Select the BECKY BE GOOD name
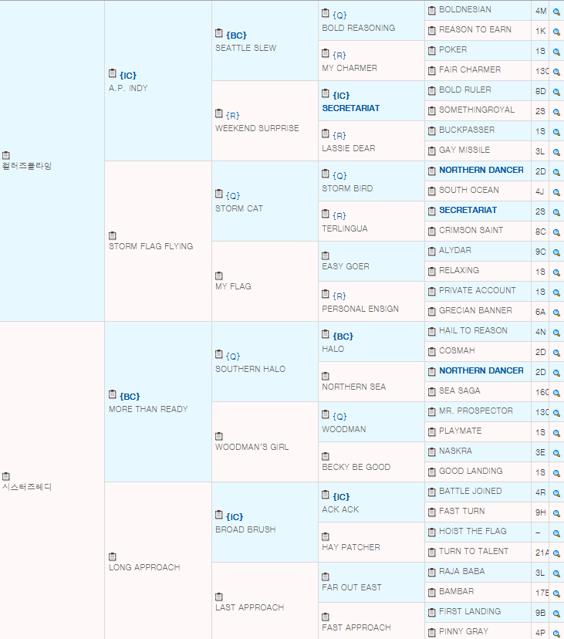 356,467
